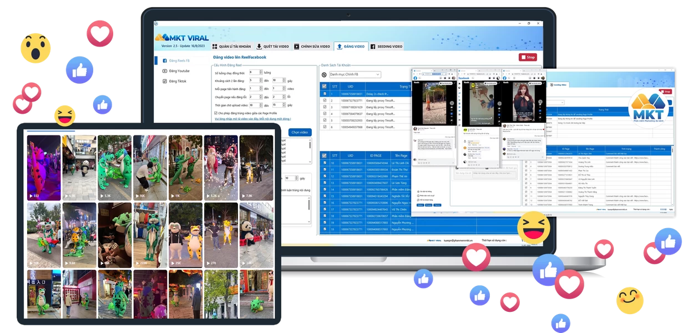Click the Chọn video button
This screenshot has height=333, width=683.
(300, 132)
